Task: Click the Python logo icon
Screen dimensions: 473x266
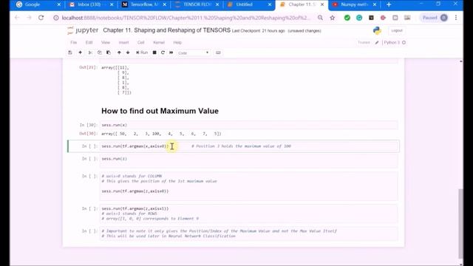Action: (377, 30)
